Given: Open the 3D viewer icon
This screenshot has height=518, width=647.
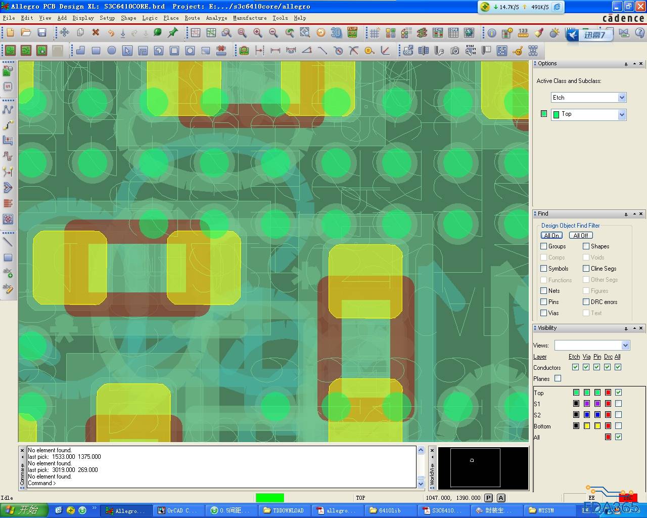Looking at the screenshot, I should [336, 33].
